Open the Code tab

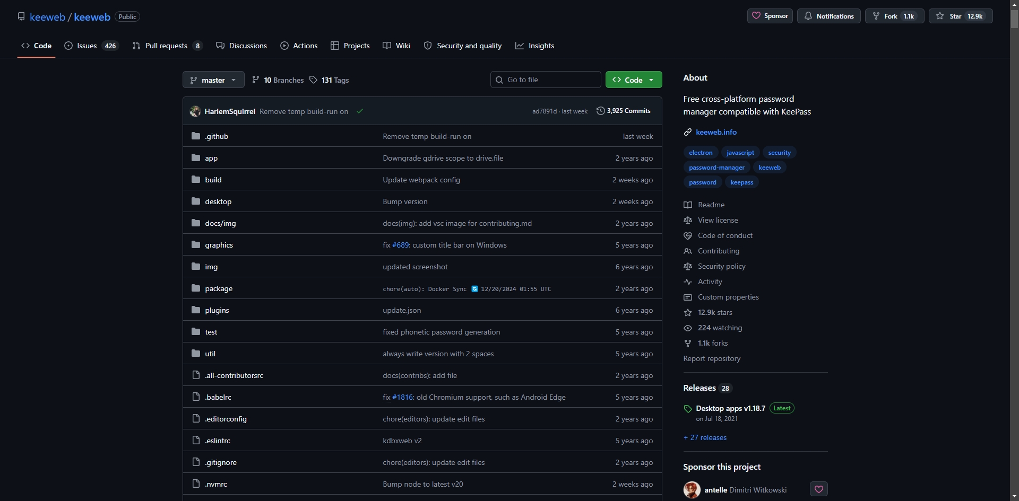point(36,46)
